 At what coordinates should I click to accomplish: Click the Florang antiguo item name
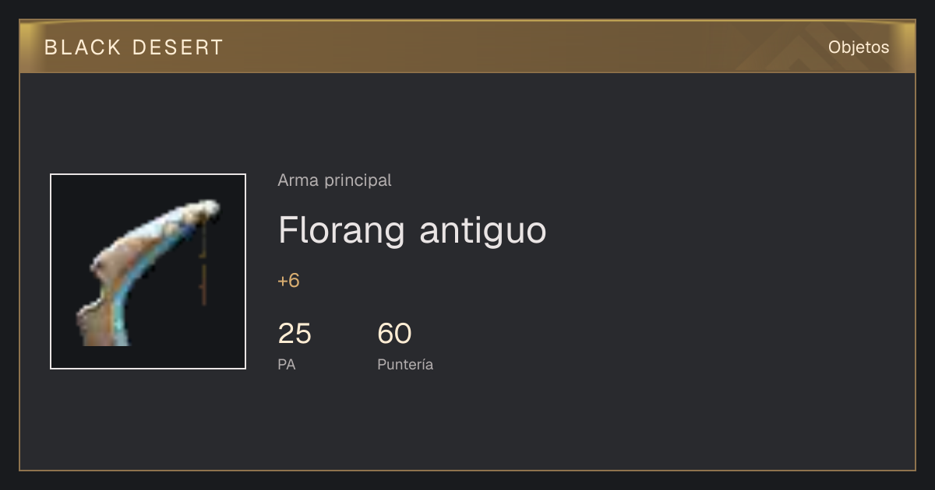412,230
